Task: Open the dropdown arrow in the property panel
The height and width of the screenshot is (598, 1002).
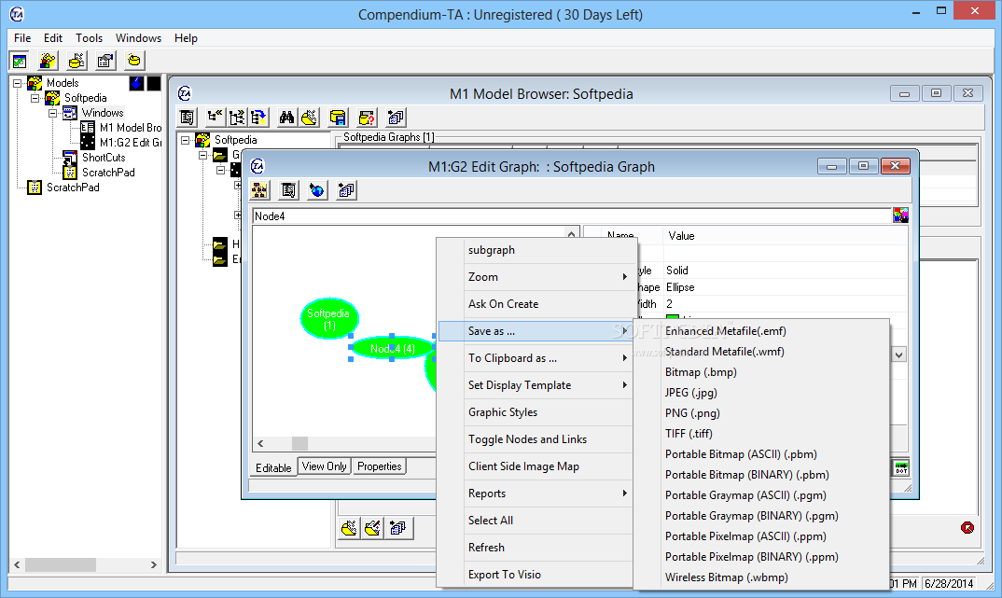Action: (x=899, y=355)
